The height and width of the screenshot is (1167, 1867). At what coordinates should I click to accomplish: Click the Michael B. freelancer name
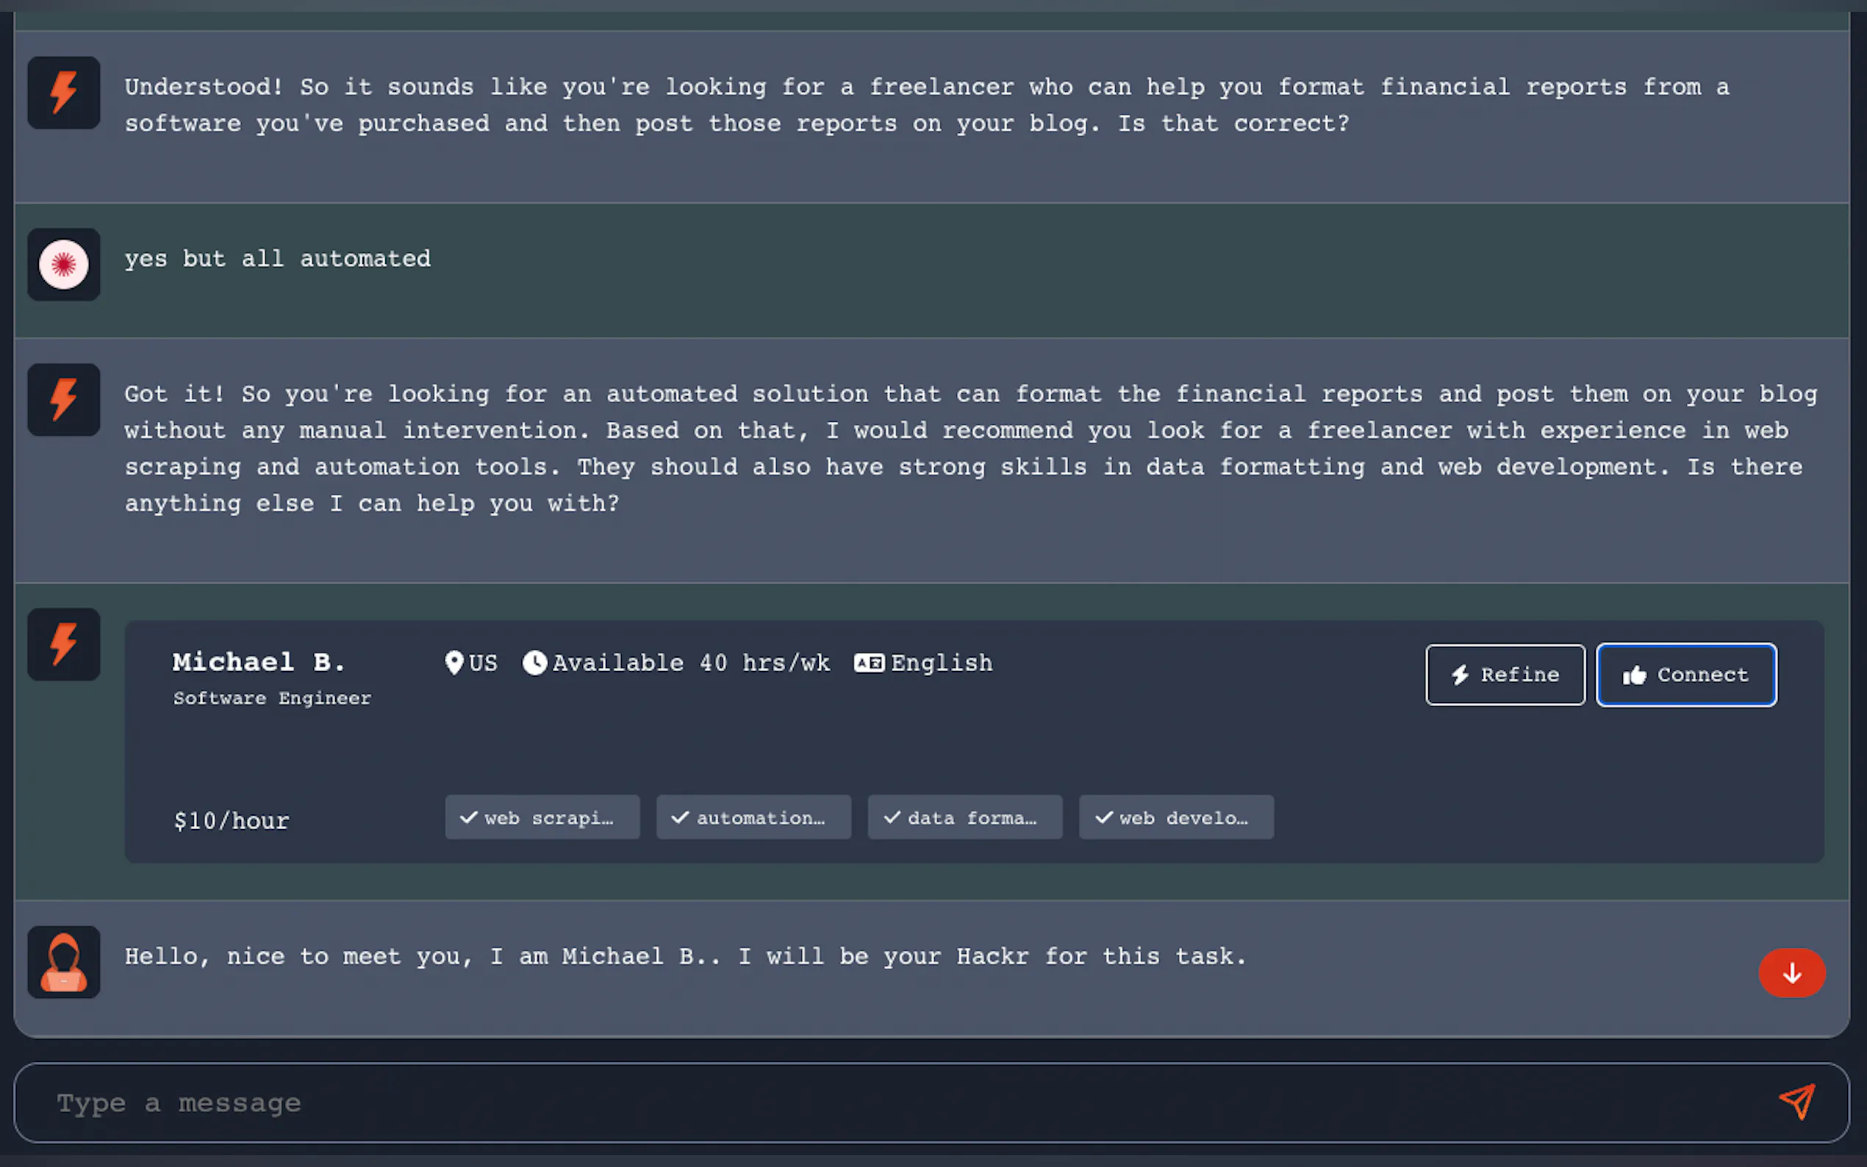point(259,662)
